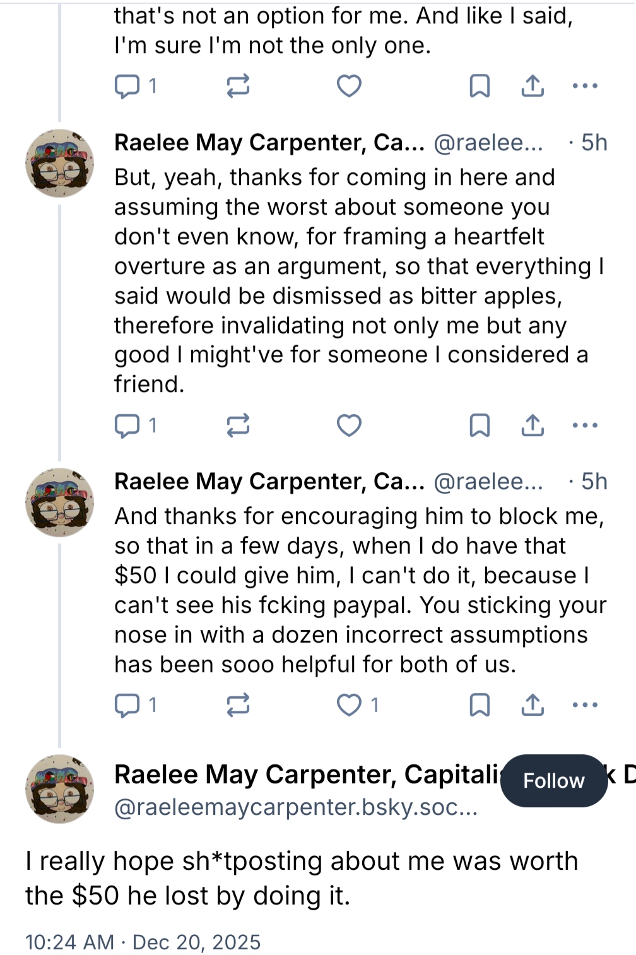The height and width of the screenshot is (955, 636).
Task: Open replies on the top partial post
Action: point(127,85)
